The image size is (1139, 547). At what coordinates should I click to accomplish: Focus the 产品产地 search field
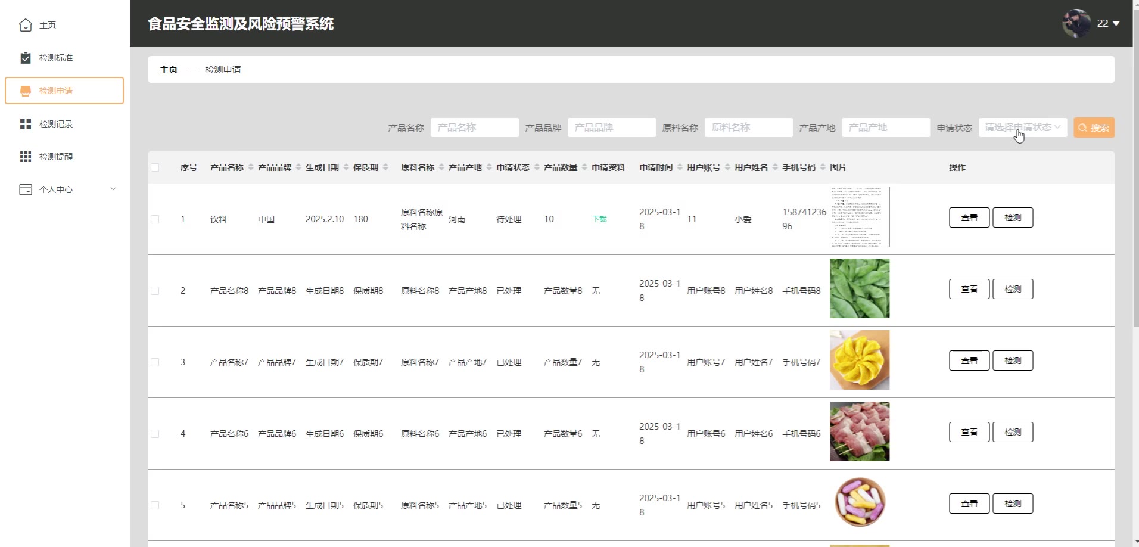click(885, 128)
